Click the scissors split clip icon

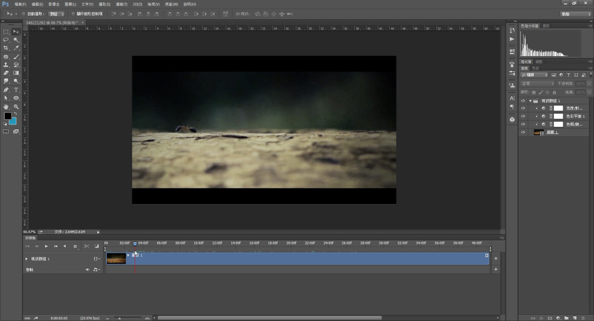click(86, 246)
